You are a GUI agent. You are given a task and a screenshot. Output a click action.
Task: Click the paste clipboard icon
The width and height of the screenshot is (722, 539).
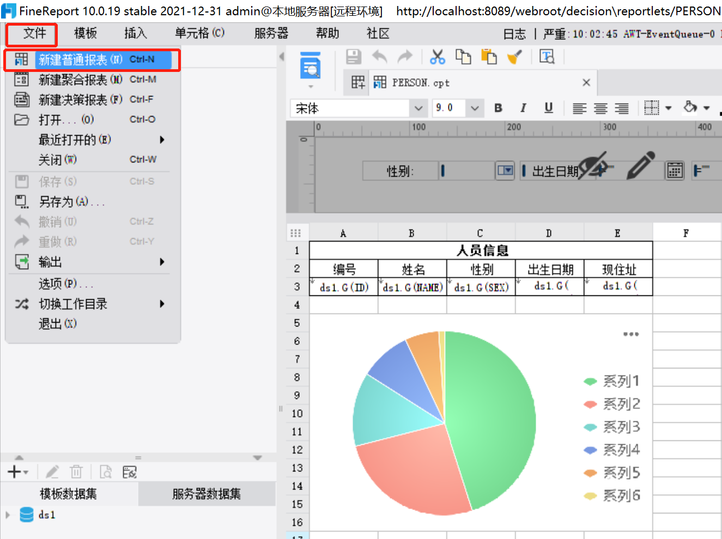point(489,57)
